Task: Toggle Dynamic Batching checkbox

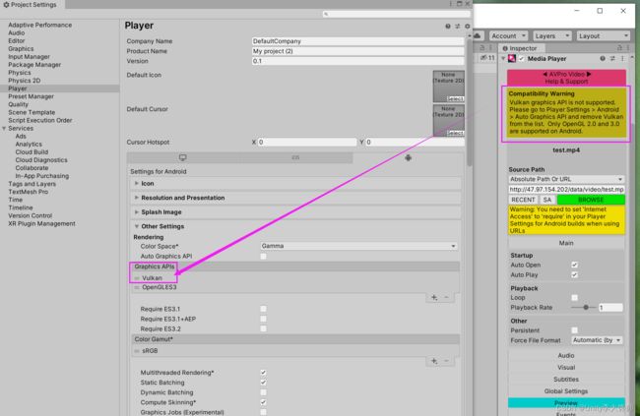Action: click(x=263, y=392)
